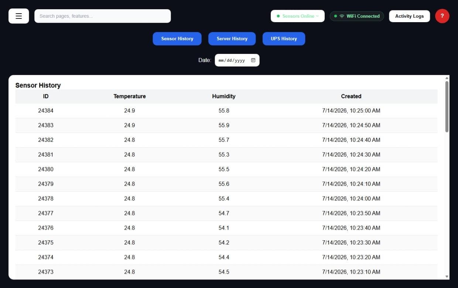Click humidity value 54.4

tap(224, 257)
